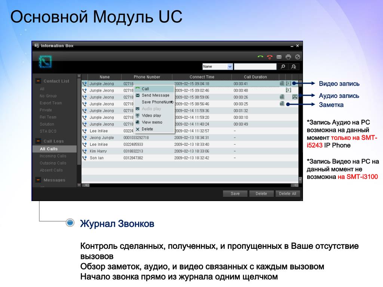Click the call icon beside Jeong Jungle

pos(85,138)
